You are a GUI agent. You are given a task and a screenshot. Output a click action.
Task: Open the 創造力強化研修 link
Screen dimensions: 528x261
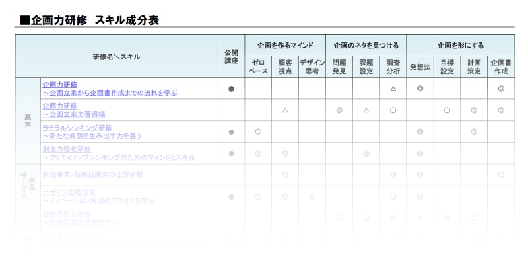coord(119,153)
